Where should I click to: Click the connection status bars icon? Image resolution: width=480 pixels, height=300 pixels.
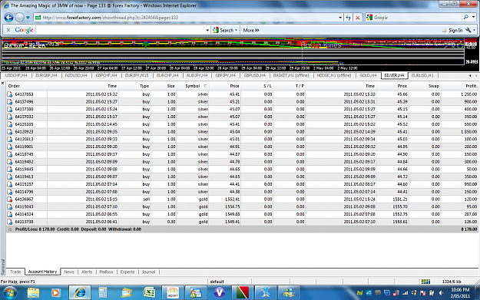(x=425, y=282)
